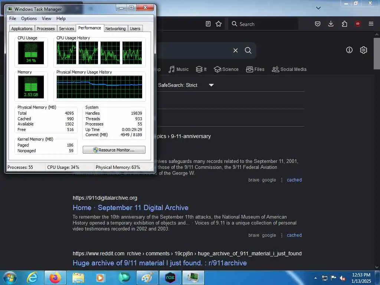Open the three-dot options beside Digital Archive cached link
This screenshot has height=285, width=380.
point(282,235)
